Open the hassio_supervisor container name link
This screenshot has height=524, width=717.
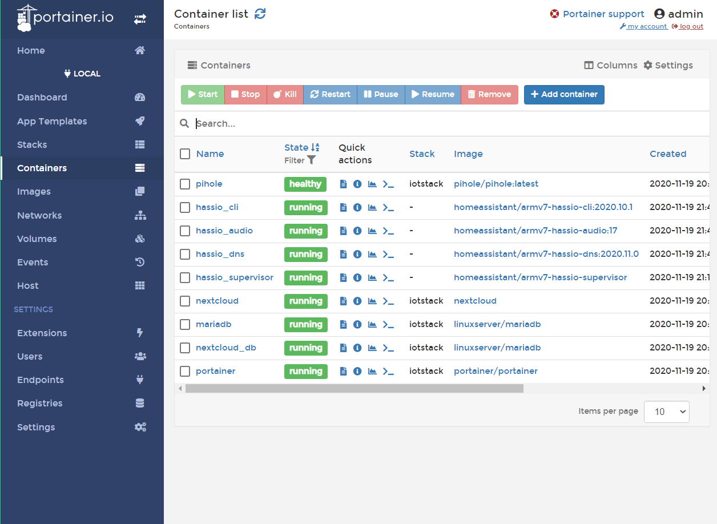click(x=235, y=277)
